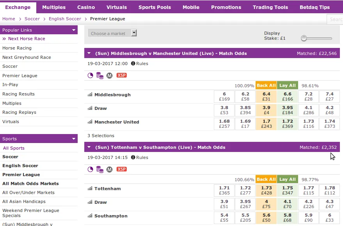Open the Trading Tools tab
Image resolution: width=343 pixels, height=226 pixels.
coord(270,7)
